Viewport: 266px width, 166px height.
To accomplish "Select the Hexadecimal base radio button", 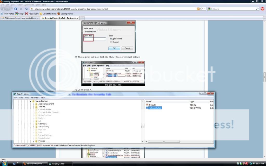I will point(111,39).
